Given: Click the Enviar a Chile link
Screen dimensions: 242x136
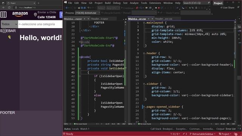Looking at the screenshot, I should pos(47,12).
